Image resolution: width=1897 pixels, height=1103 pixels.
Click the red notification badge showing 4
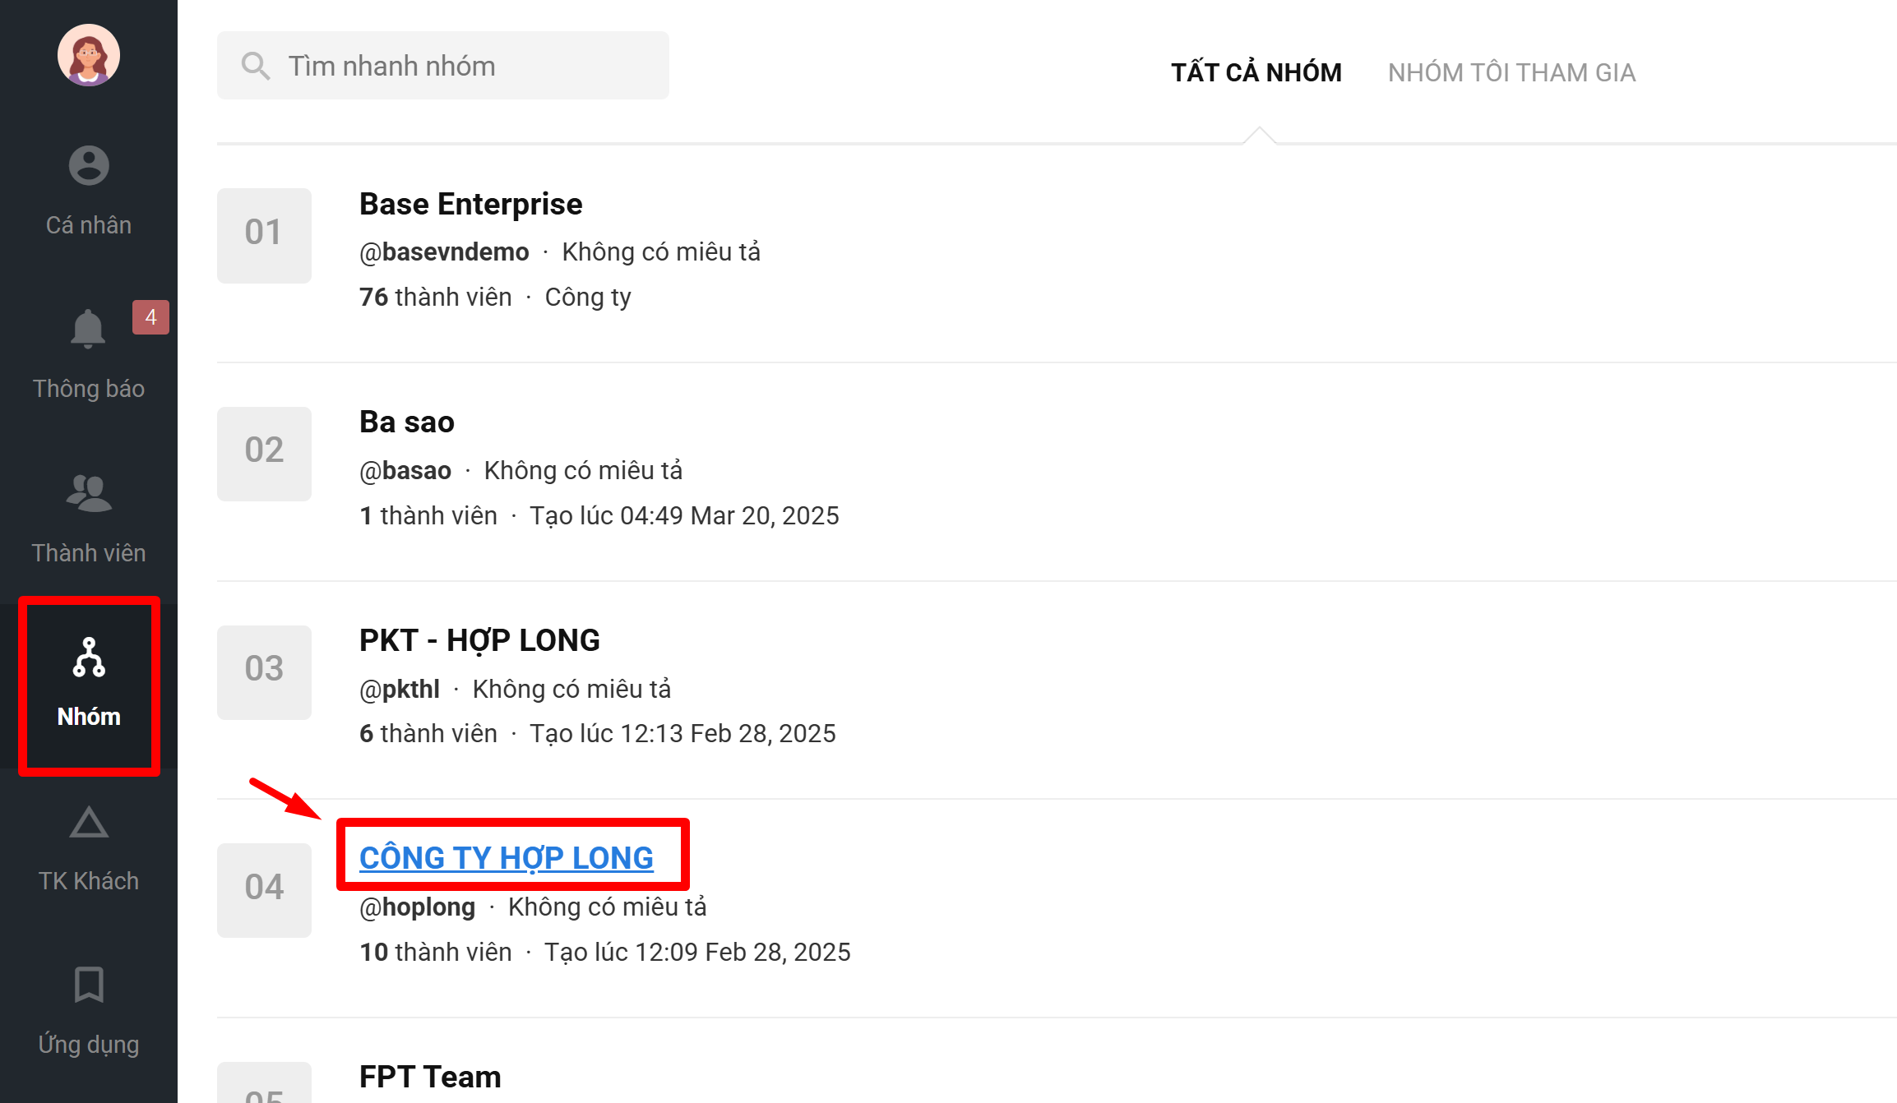(150, 317)
